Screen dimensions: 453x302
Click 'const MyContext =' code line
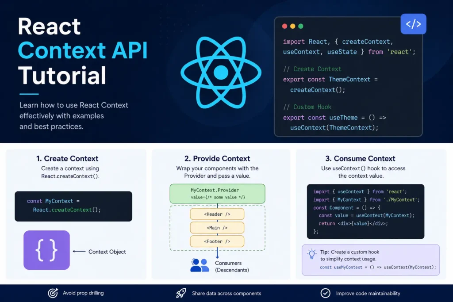point(53,201)
